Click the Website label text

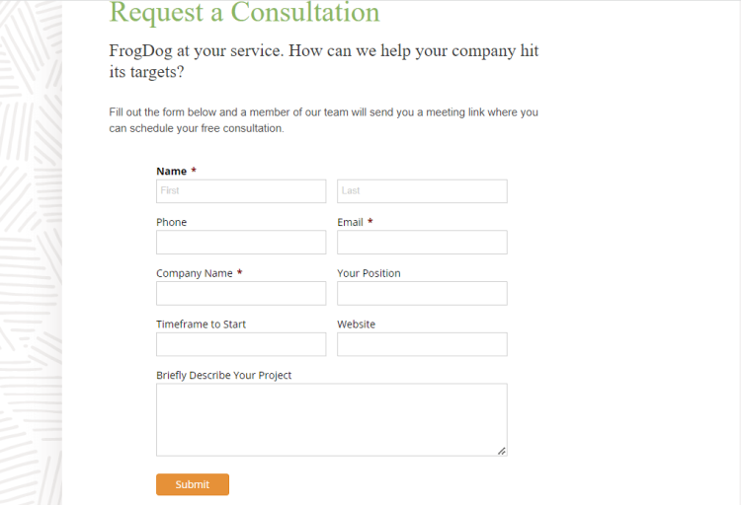(357, 325)
